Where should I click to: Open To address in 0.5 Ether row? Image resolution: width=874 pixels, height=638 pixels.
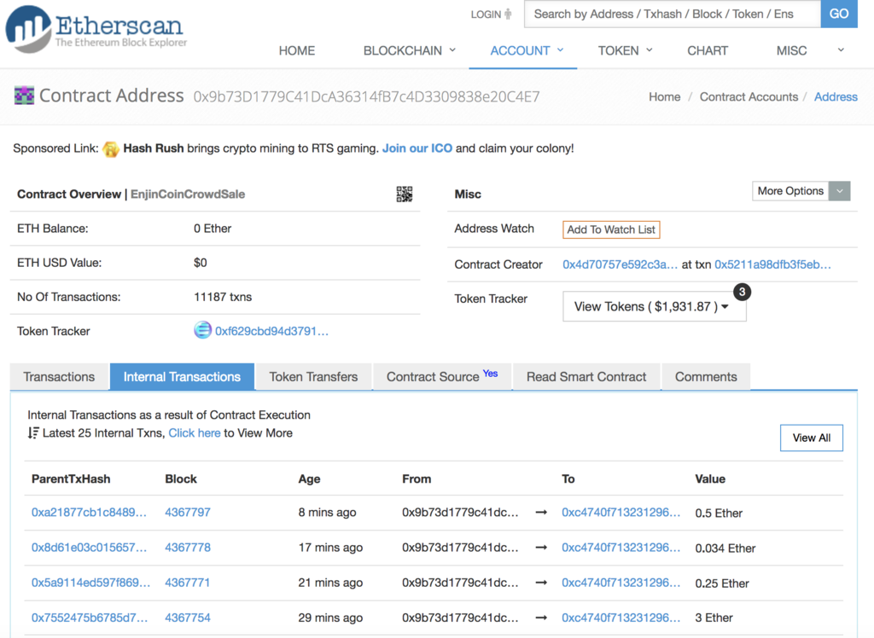(621, 512)
